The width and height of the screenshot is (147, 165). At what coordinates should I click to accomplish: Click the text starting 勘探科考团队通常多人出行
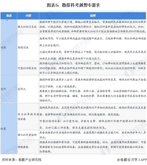93,83
